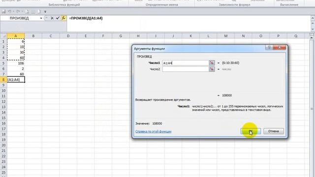Click cell A3 containing 30
The width and height of the screenshot is (315, 177).
[16, 52]
